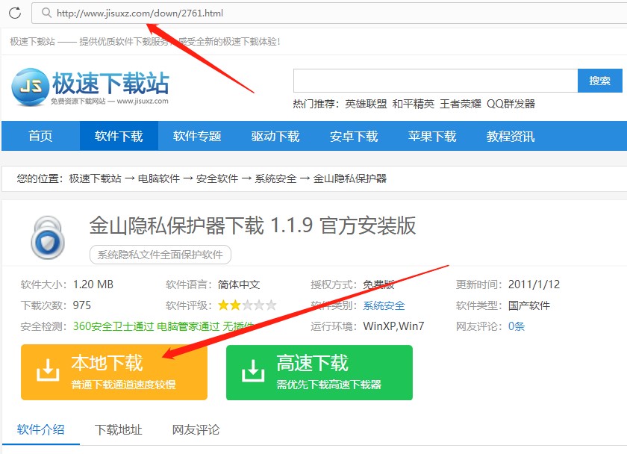627x454 pixels.
Task: Click the 电脑管家通过 safety check text
Action: [188, 326]
